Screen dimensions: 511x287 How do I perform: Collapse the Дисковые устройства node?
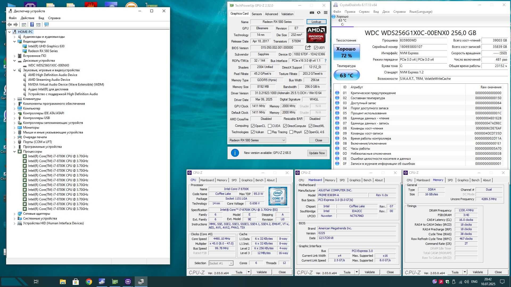[15, 61]
